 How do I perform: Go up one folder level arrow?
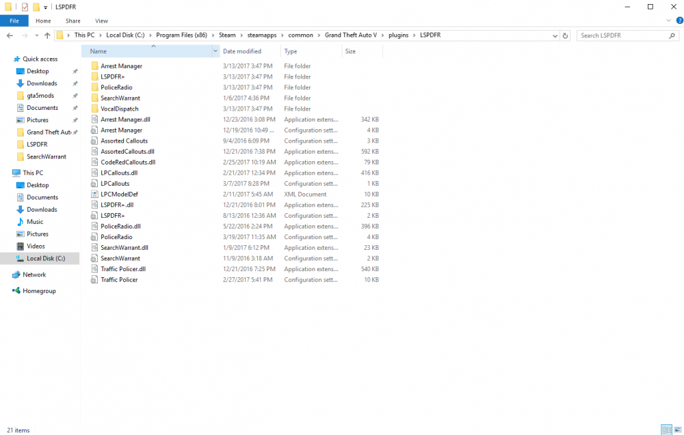[47, 36]
